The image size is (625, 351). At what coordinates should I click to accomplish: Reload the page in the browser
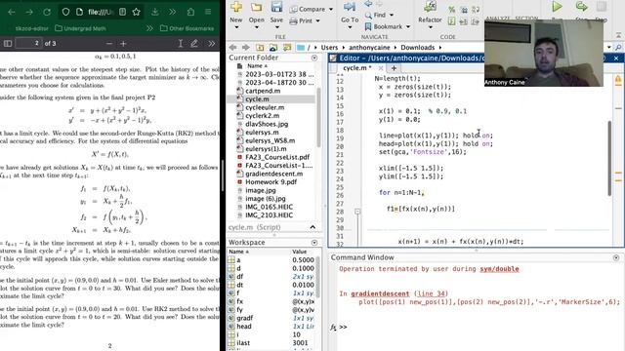pyautogui.click(x=47, y=13)
